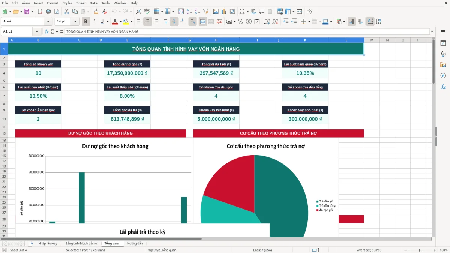The height and width of the screenshot is (253, 450).
Task: Apply AutoFilter
Action: pyautogui.click(x=205, y=12)
